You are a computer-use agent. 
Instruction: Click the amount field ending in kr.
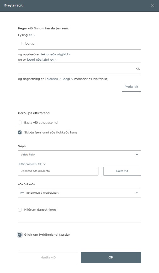pos(79,68)
